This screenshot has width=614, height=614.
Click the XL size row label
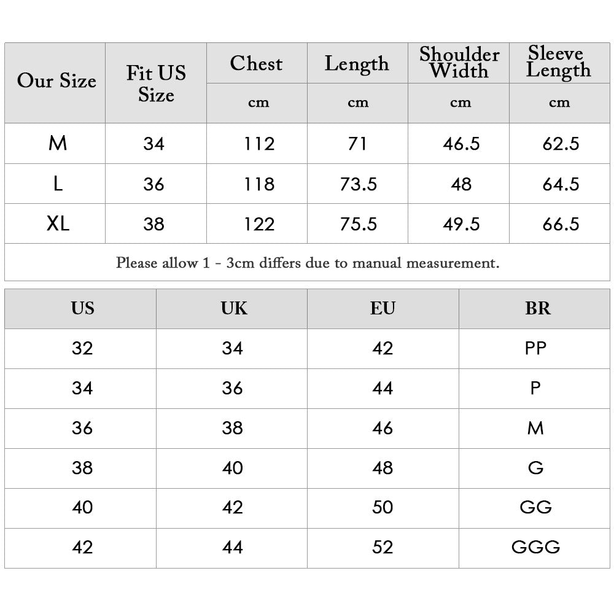coord(58,224)
